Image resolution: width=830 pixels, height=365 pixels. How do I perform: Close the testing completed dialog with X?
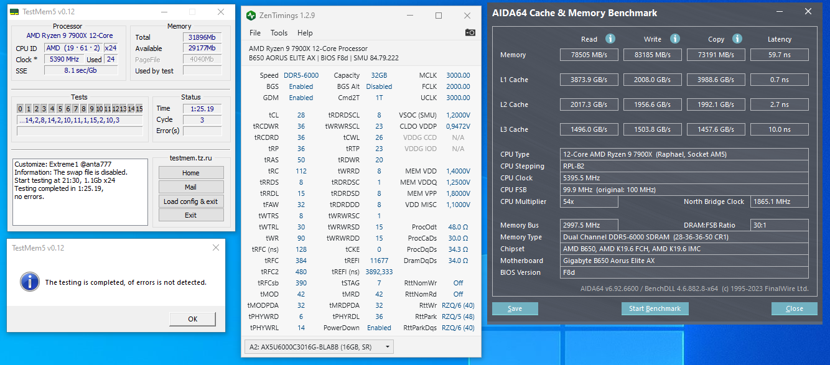click(x=216, y=247)
